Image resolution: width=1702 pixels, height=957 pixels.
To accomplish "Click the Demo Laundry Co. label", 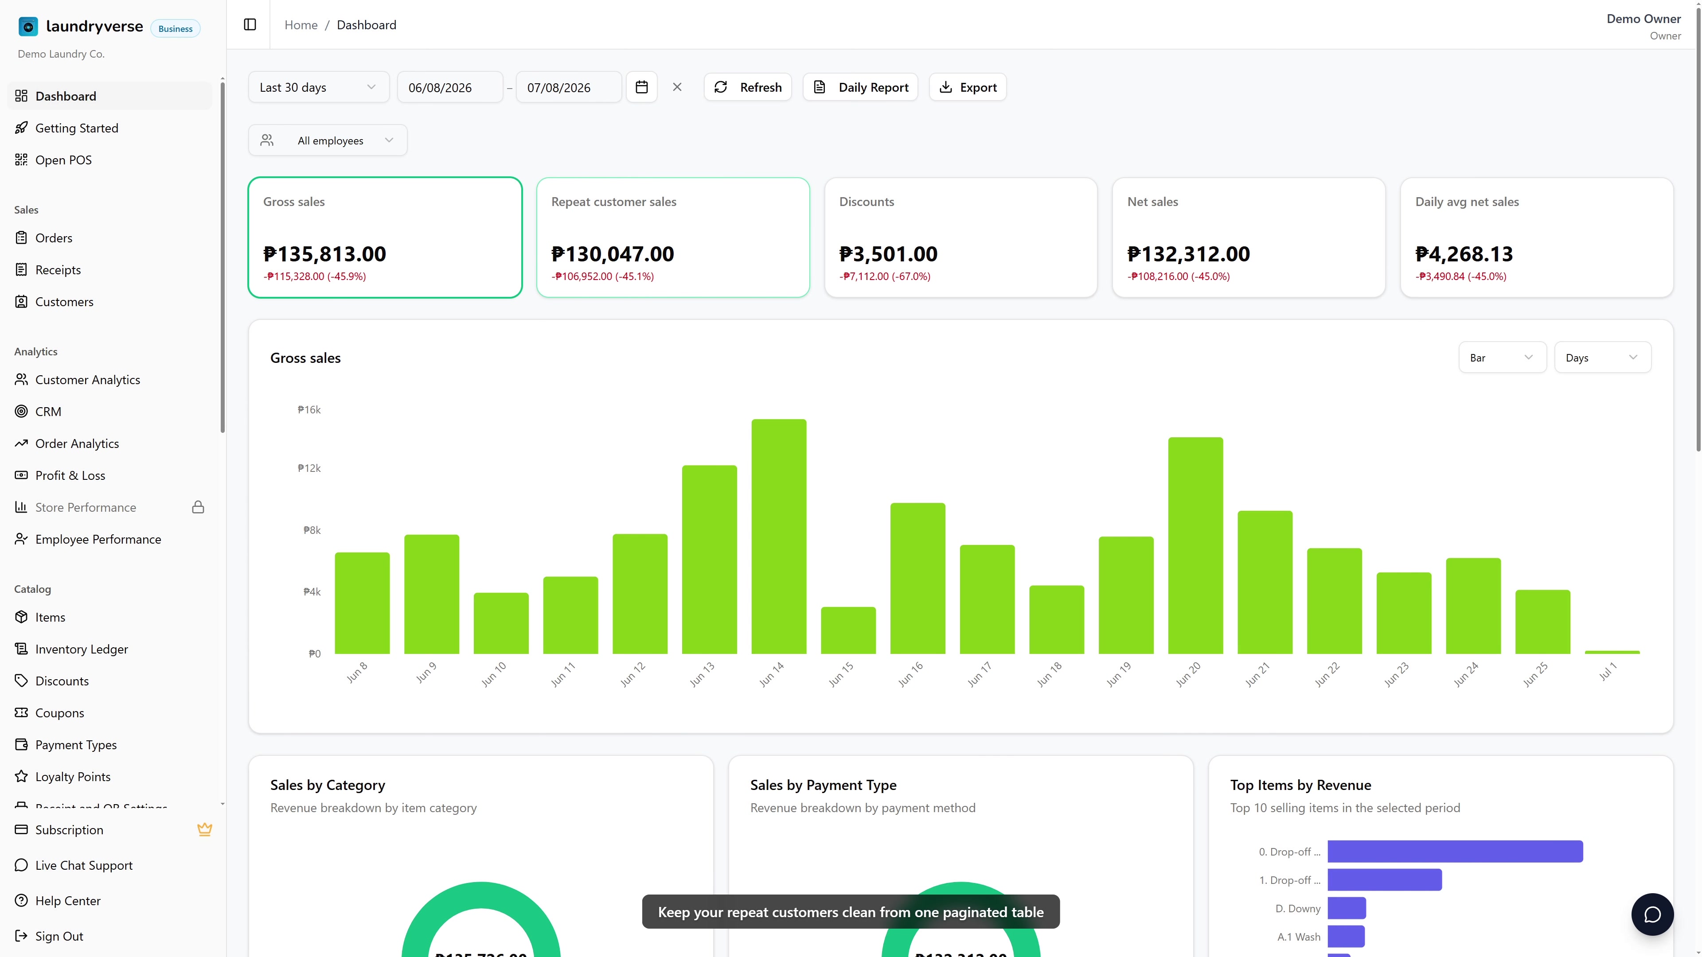I will tap(61, 54).
